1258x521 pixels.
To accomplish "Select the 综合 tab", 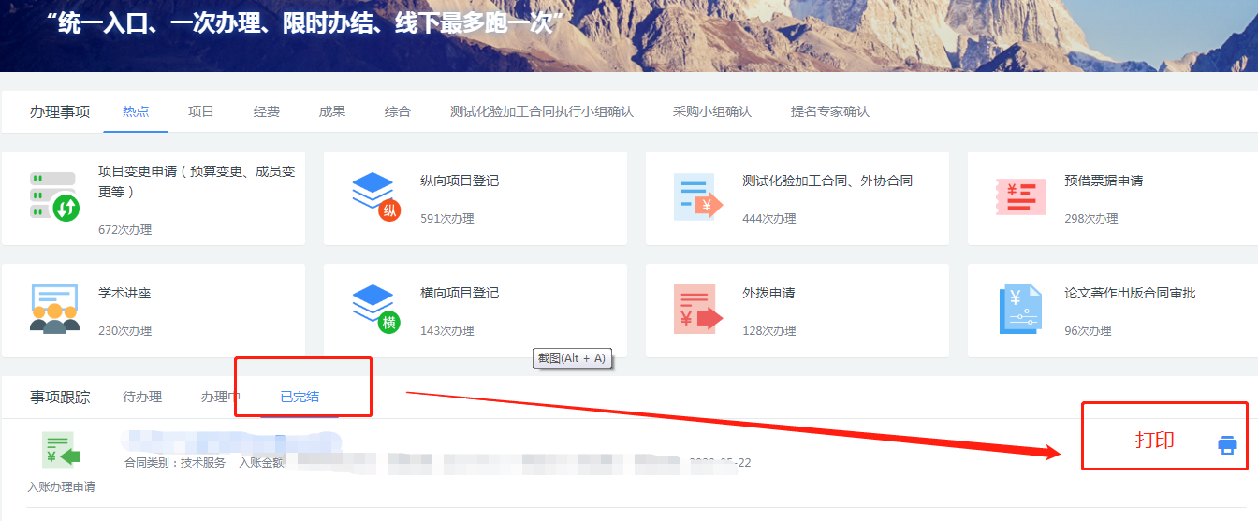I will click(x=398, y=111).
